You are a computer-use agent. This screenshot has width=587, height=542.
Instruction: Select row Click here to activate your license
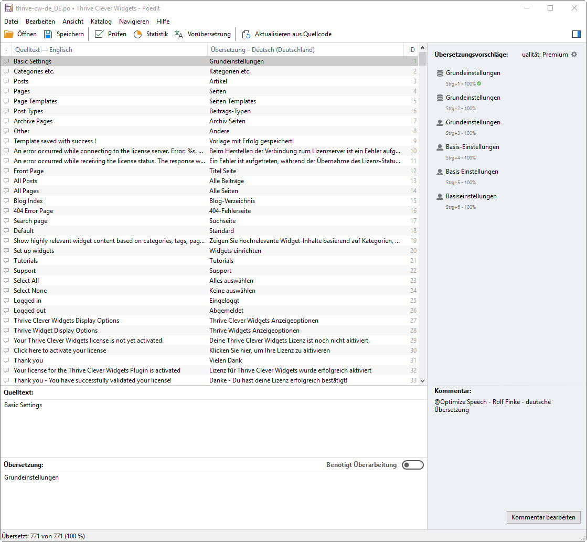coord(209,350)
